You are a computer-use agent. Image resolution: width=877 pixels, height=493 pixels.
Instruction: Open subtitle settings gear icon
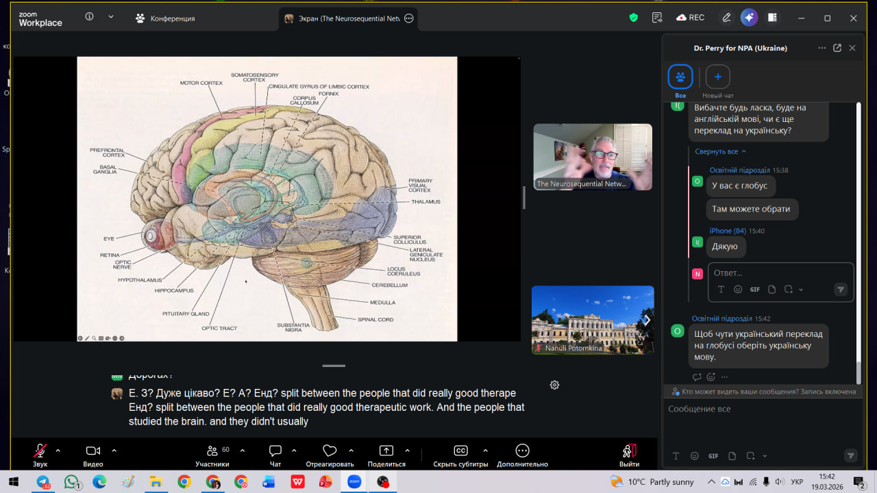(554, 385)
